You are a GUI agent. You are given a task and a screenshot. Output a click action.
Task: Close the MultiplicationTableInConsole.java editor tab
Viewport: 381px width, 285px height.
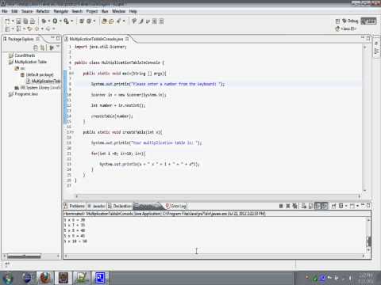(127, 39)
